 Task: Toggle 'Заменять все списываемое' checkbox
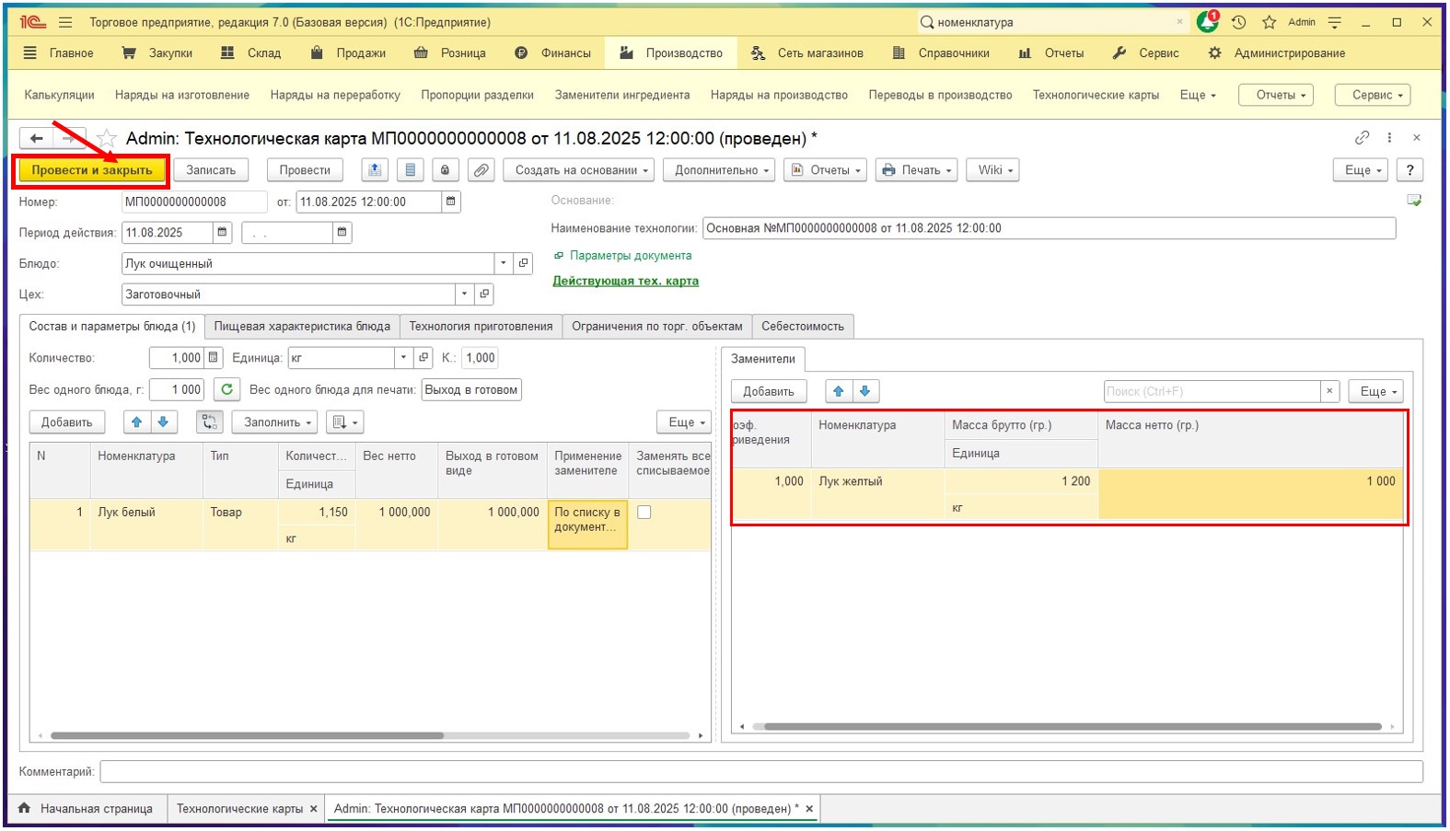pyautogui.click(x=644, y=513)
